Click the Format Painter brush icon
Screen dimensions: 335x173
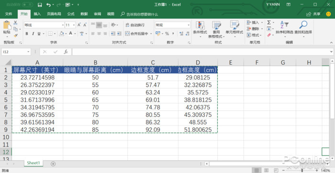coord(16,36)
